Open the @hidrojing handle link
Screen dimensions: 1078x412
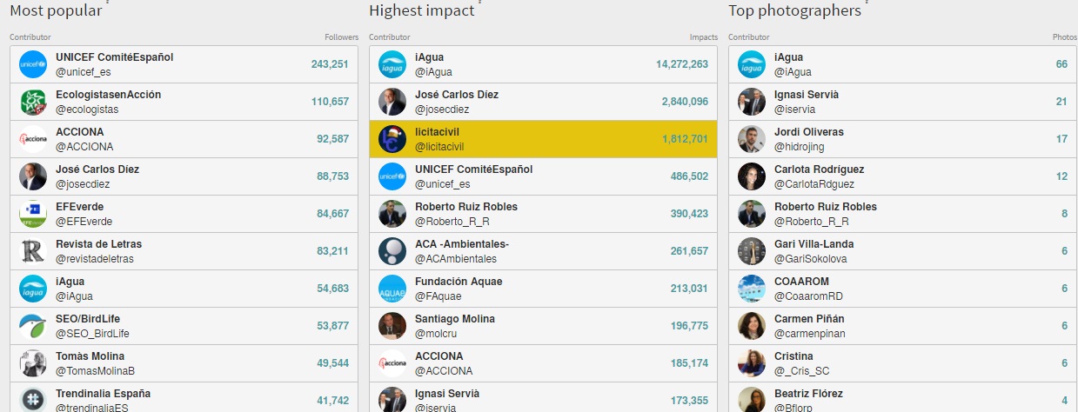point(799,147)
